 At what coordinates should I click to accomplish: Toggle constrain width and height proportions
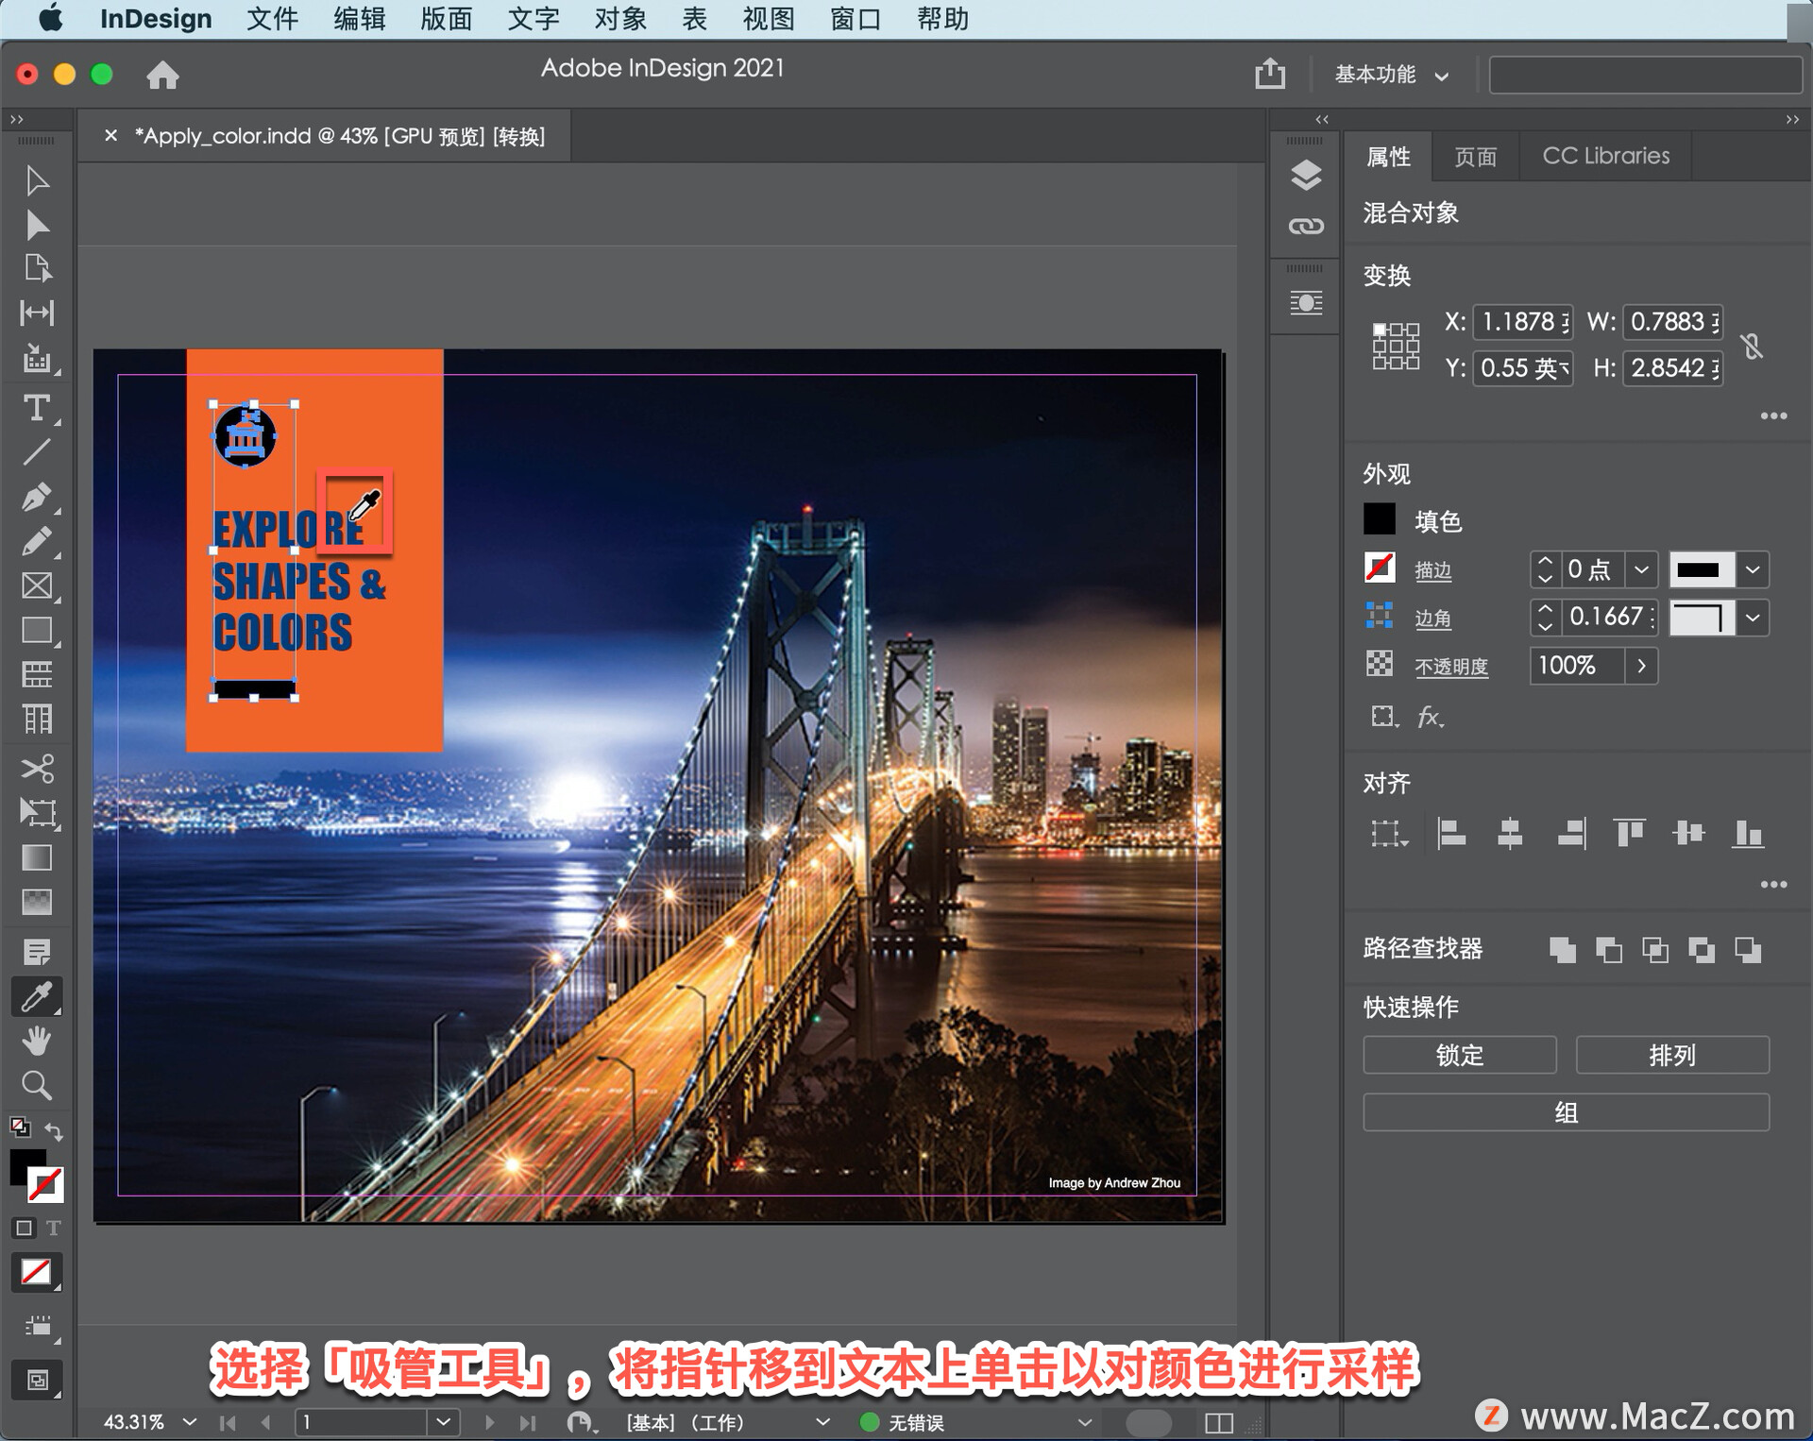(1752, 346)
